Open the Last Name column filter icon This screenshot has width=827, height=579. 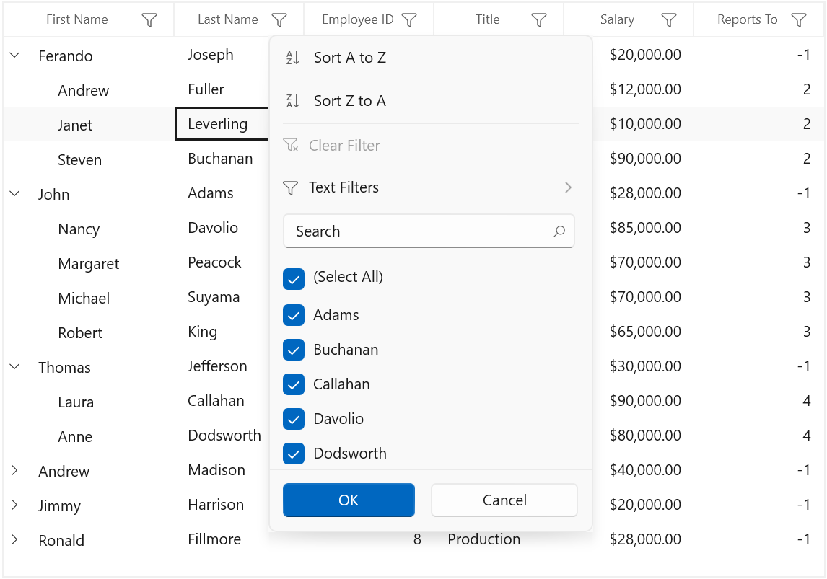pos(279,20)
